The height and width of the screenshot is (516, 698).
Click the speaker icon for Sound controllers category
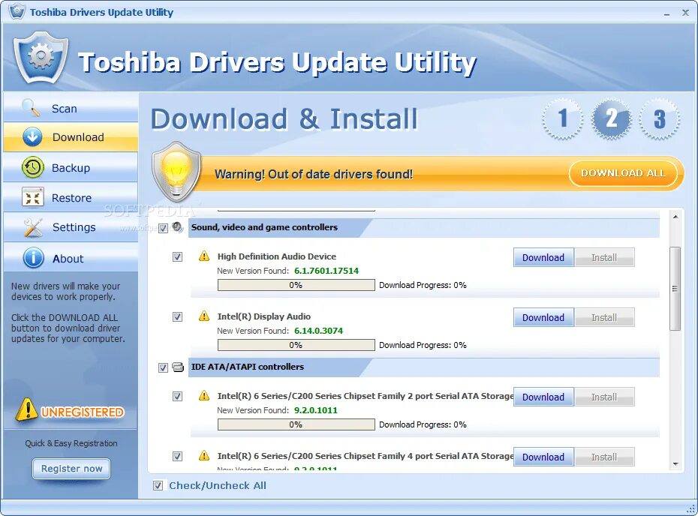click(x=178, y=227)
